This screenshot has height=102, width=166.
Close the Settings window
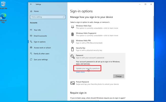(x=151, y=4)
